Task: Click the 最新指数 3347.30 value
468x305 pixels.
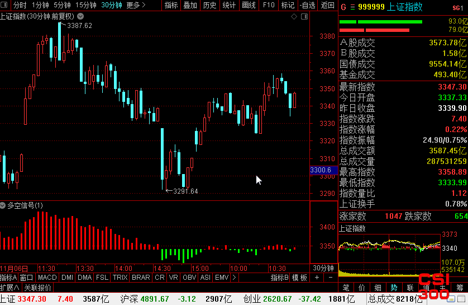Action: pos(452,87)
